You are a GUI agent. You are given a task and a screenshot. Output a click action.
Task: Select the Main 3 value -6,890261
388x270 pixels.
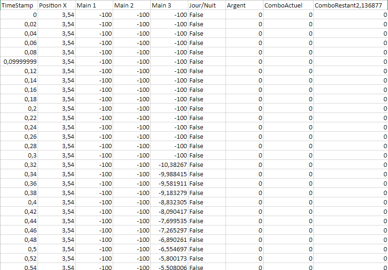tap(170, 240)
